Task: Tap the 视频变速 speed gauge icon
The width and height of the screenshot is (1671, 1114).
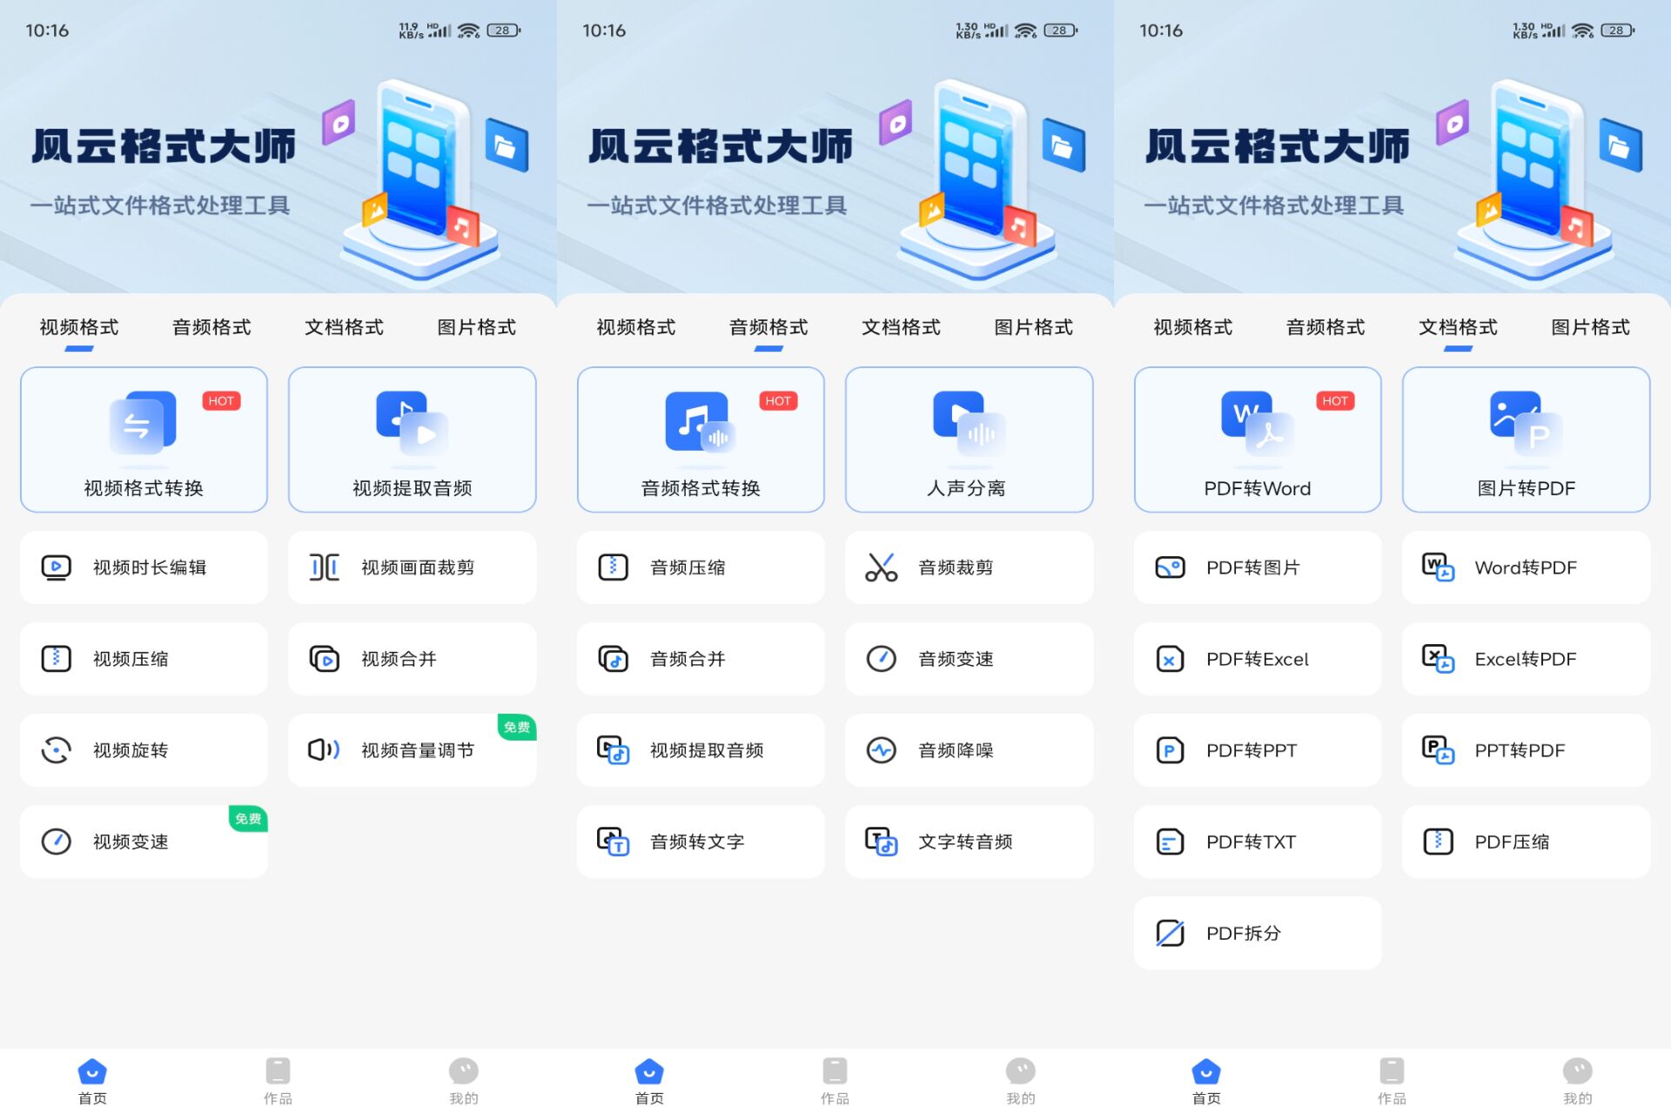Action: [x=57, y=842]
